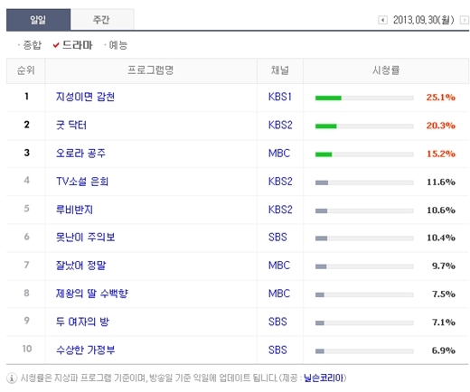Click the info icon in footer note

tap(12, 378)
